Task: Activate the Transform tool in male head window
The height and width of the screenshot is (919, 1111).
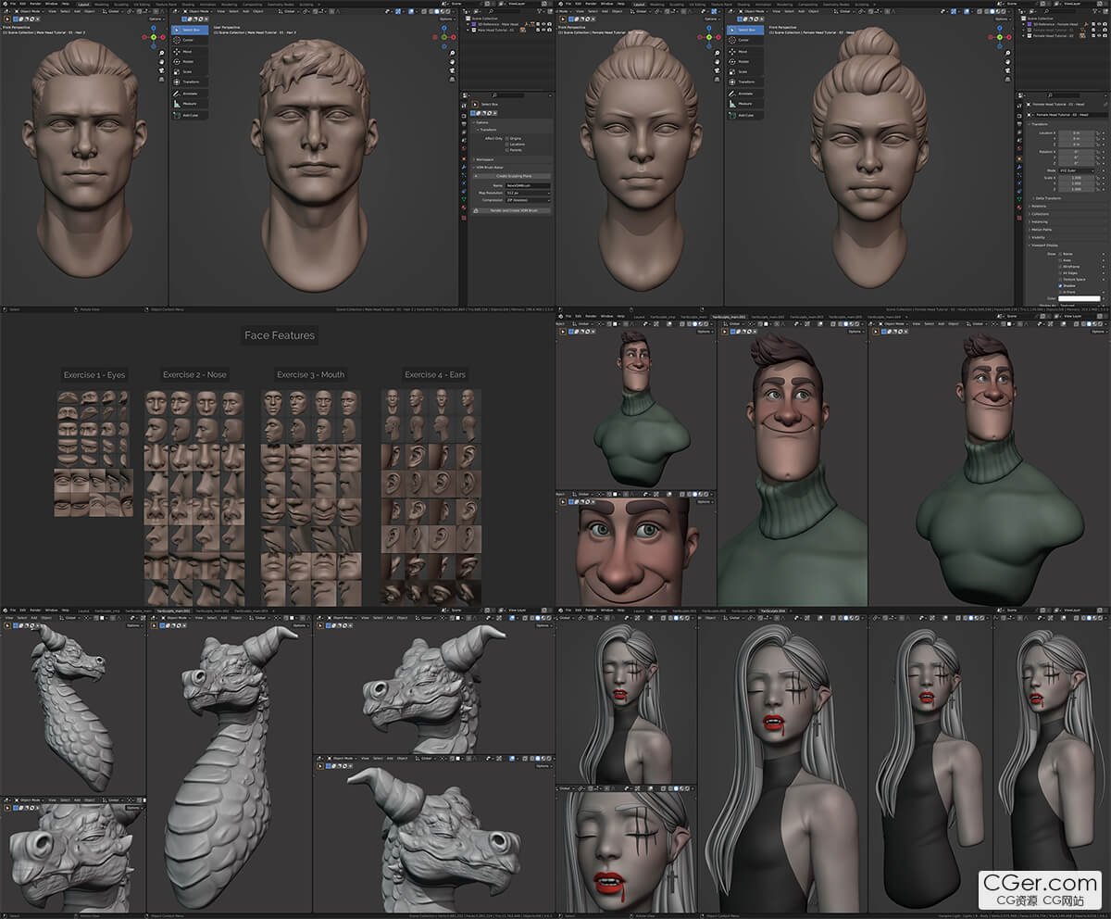Action: pyautogui.click(x=188, y=82)
